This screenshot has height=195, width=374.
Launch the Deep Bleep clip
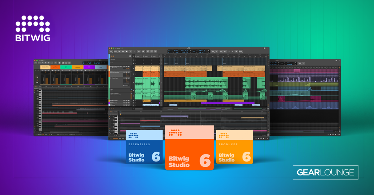tap(146, 105)
